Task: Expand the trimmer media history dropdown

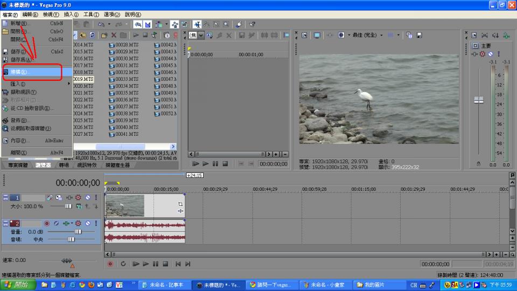Action: 201,35
